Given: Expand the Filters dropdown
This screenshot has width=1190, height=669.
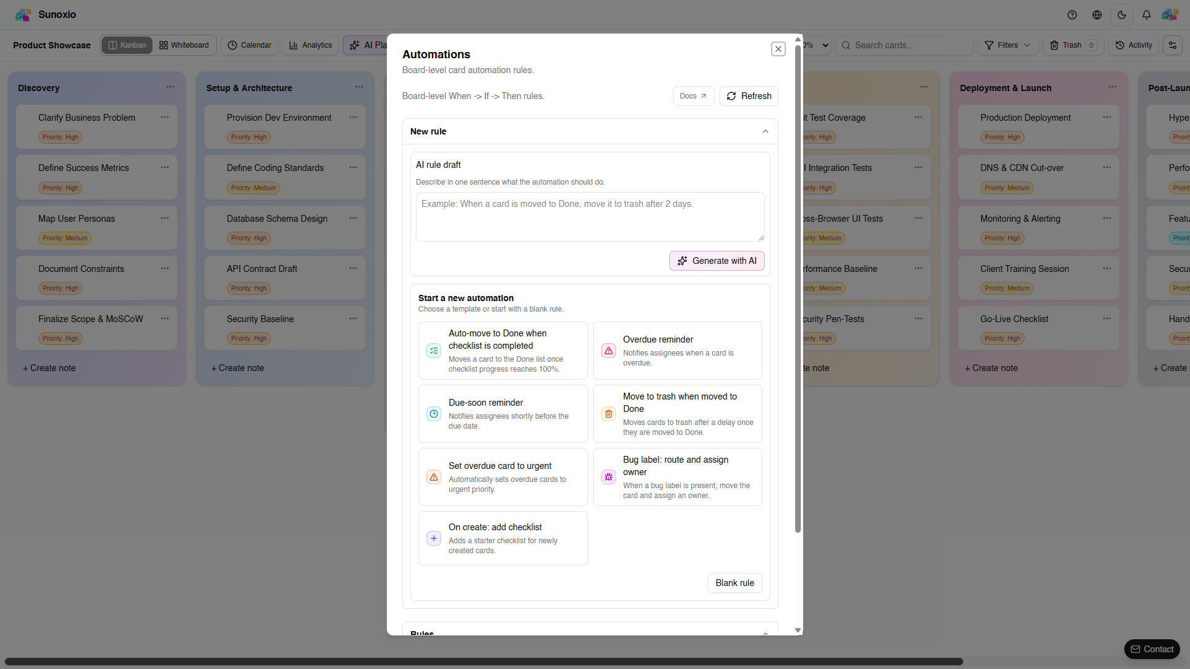Looking at the screenshot, I should [1007, 45].
